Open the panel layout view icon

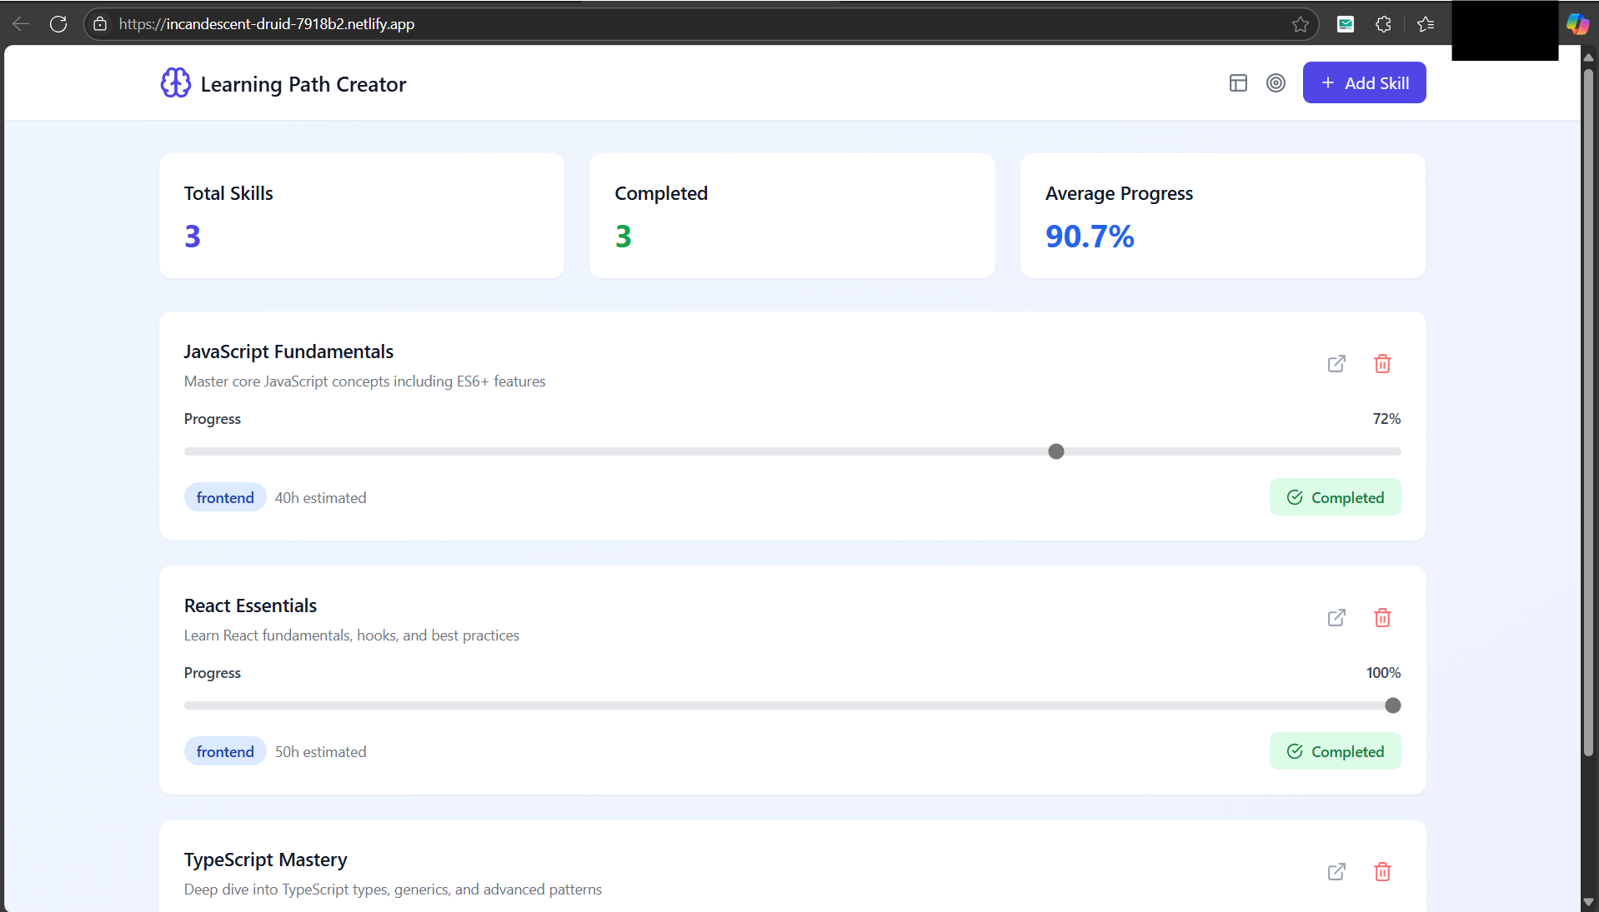[1238, 82]
